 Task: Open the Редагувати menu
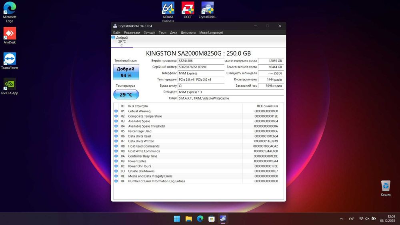point(132,33)
